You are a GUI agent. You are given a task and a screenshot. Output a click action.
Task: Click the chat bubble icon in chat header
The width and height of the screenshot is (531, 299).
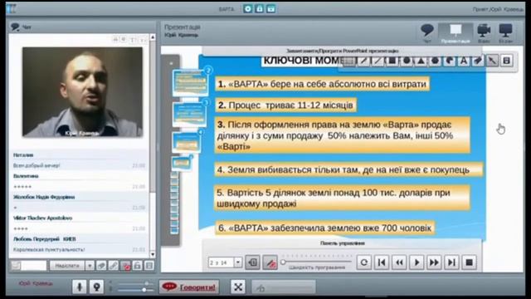(15, 27)
